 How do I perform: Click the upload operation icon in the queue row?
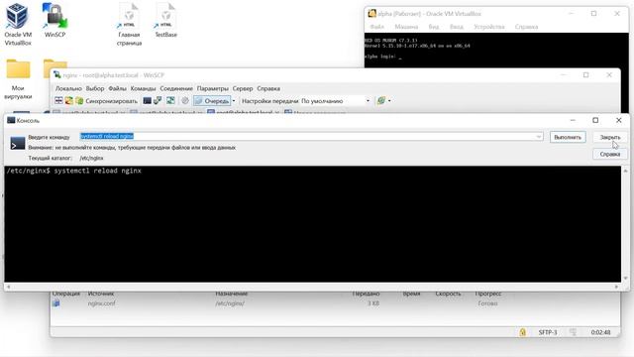[x=56, y=303]
